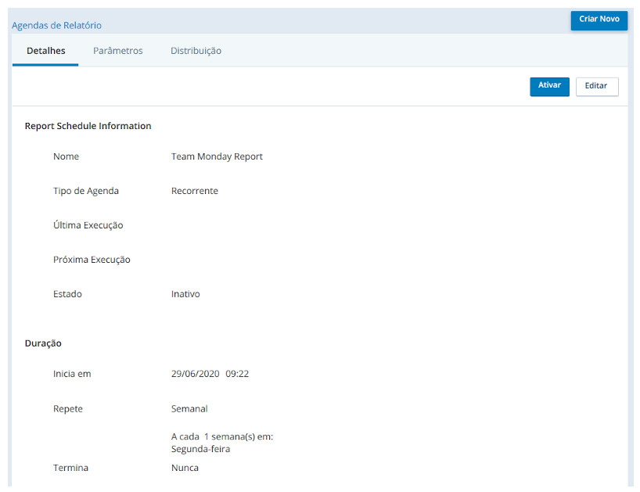Select the Detalhes tab

(x=45, y=51)
